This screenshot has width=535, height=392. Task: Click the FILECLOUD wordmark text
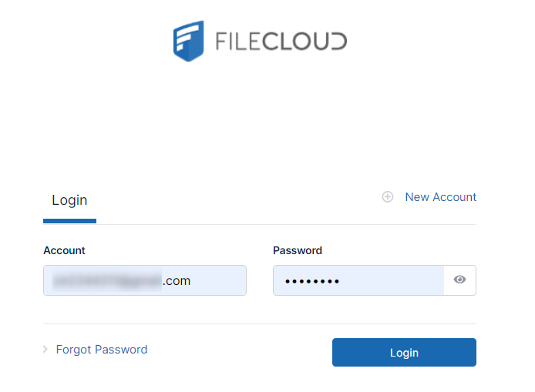click(280, 42)
